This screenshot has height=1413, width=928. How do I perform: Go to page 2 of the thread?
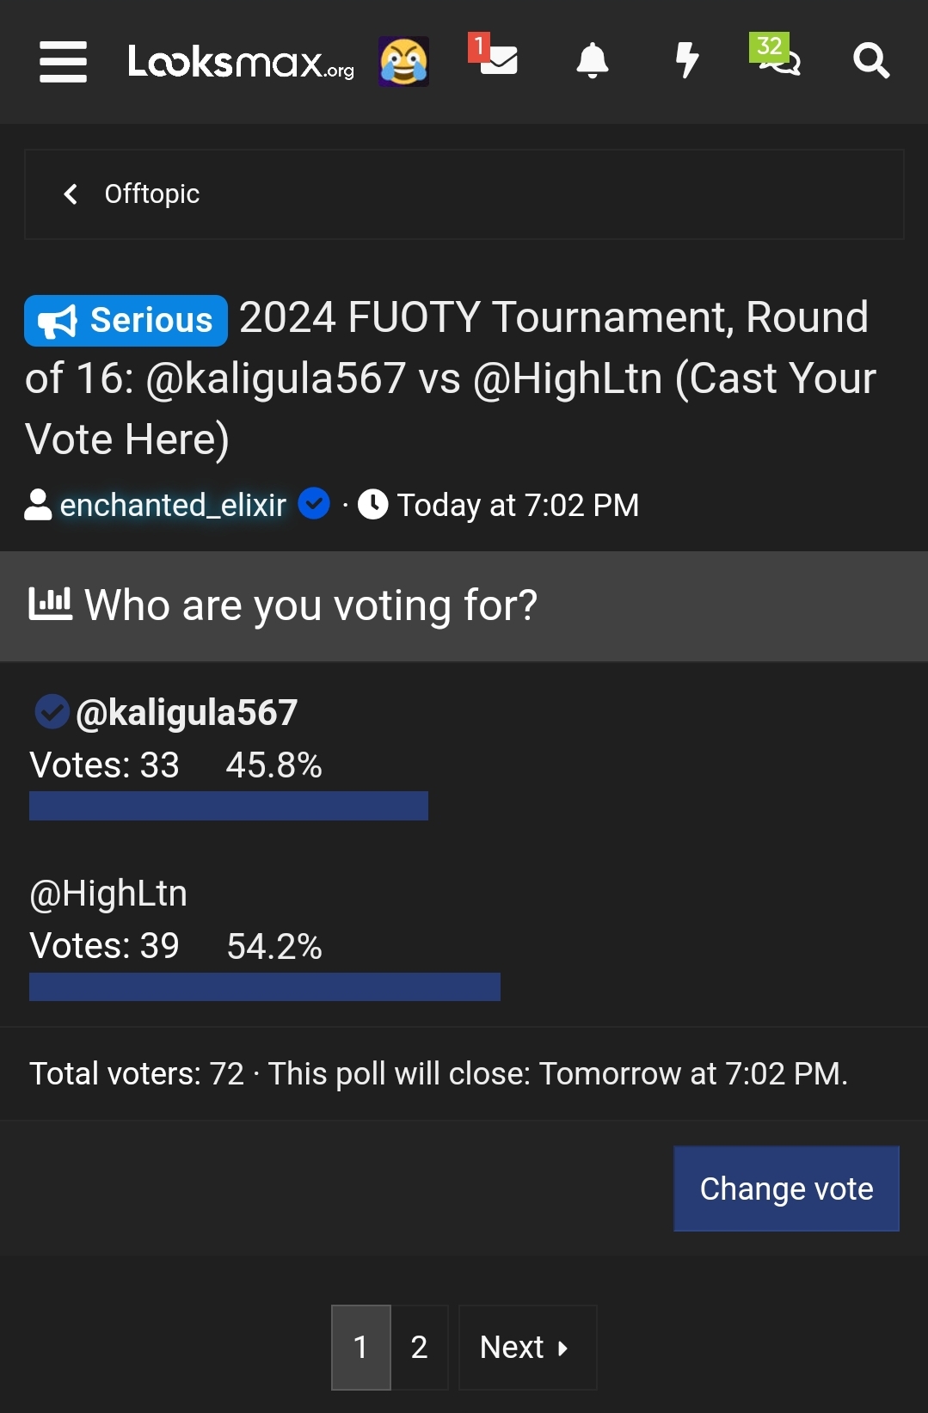[x=419, y=1347]
